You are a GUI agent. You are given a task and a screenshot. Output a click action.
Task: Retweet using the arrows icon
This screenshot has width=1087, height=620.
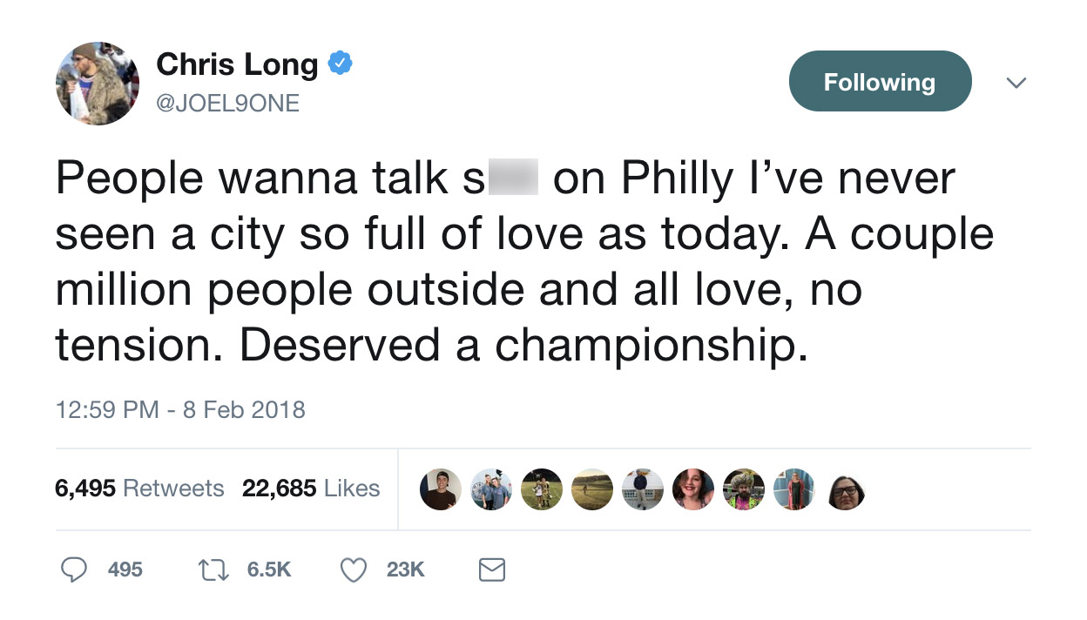pos(212,569)
